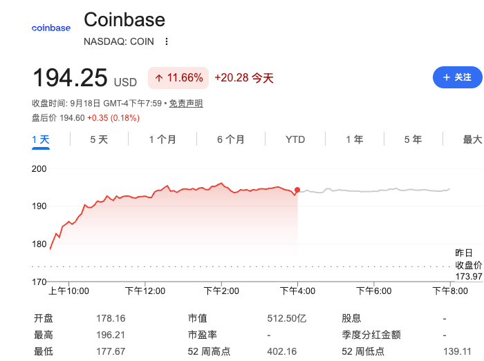
Task: Click the Coinbase logo icon
Action: coord(51,28)
